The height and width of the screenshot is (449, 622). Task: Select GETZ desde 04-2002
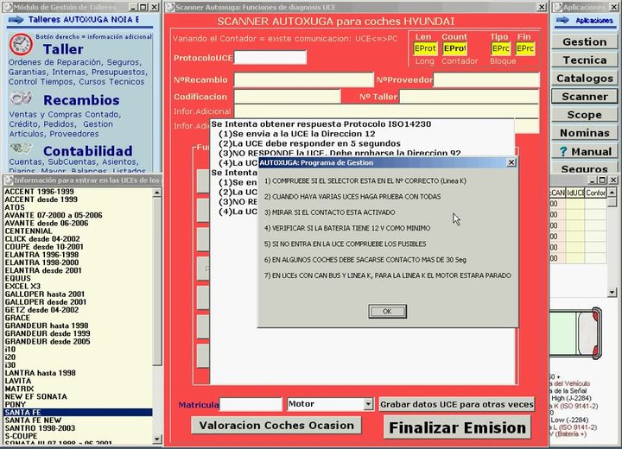click(78, 310)
